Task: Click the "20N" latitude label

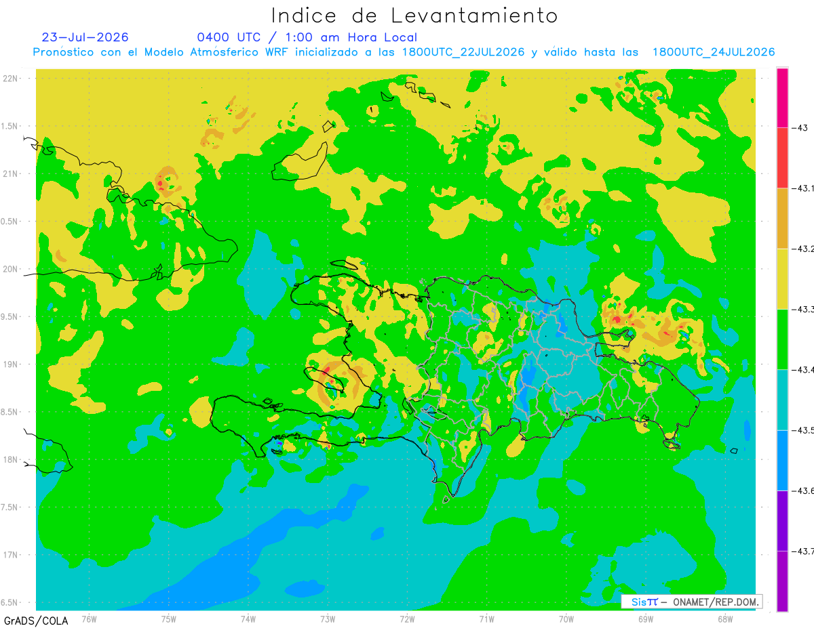Action: [11, 269]
